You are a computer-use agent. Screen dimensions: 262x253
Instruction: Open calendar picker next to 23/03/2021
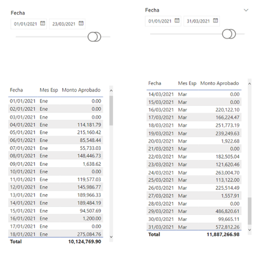click(x=81, y=23)
